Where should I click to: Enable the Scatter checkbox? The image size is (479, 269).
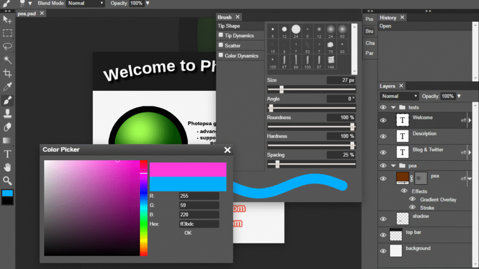pyautogui.click(x=221, y=45)
